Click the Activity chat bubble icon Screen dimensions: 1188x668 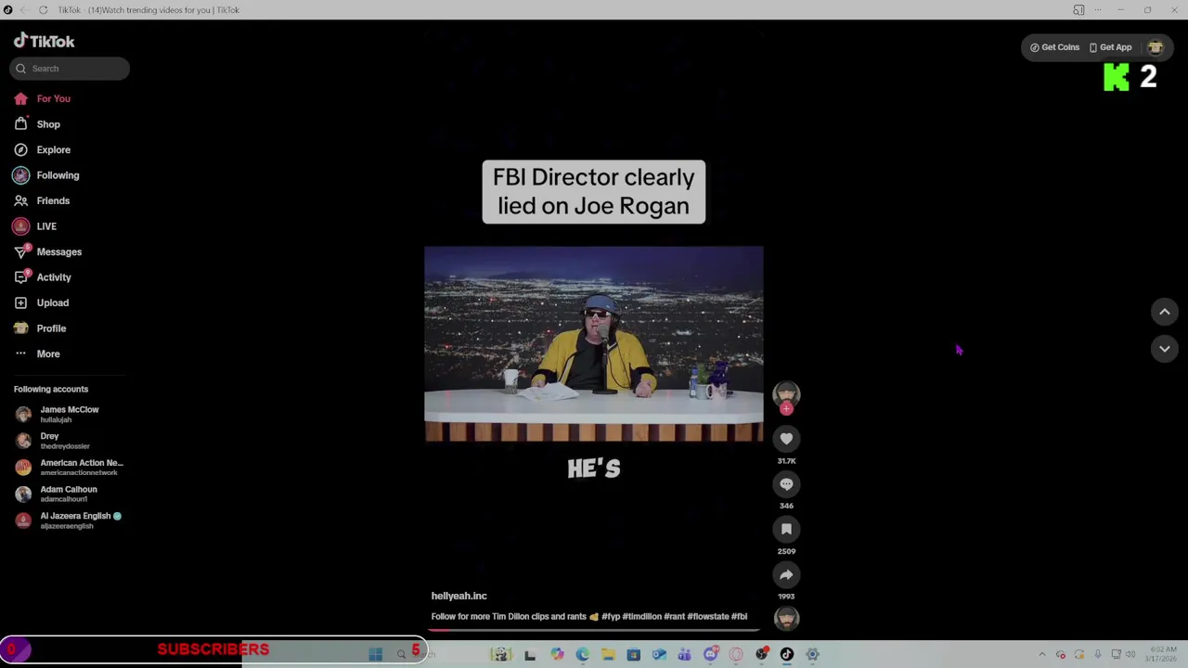pyautogui.click(x=20, y=277)
